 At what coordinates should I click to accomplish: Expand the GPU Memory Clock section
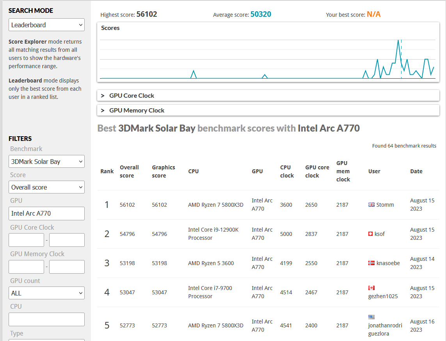coord(268,110)
